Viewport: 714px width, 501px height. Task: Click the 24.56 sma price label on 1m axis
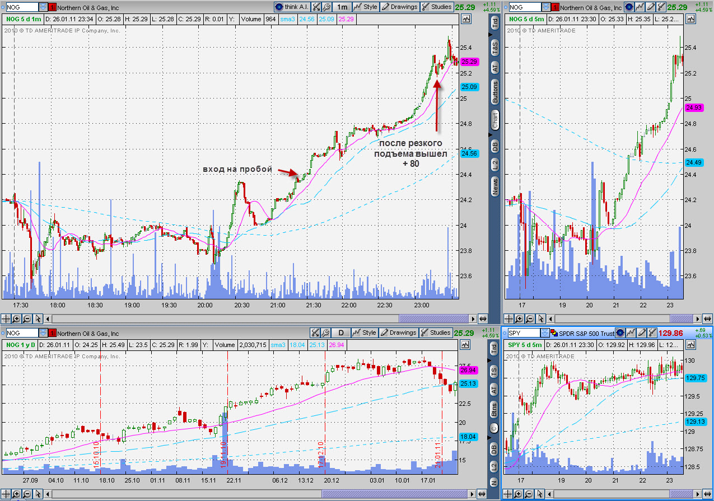pyautogui.click(x=469, y=153)
